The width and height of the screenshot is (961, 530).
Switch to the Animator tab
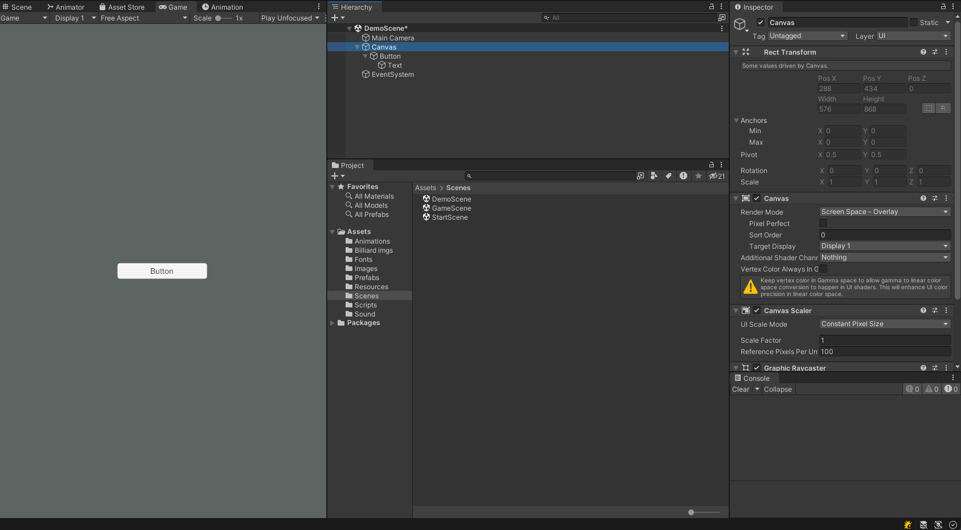coord(65,7)
